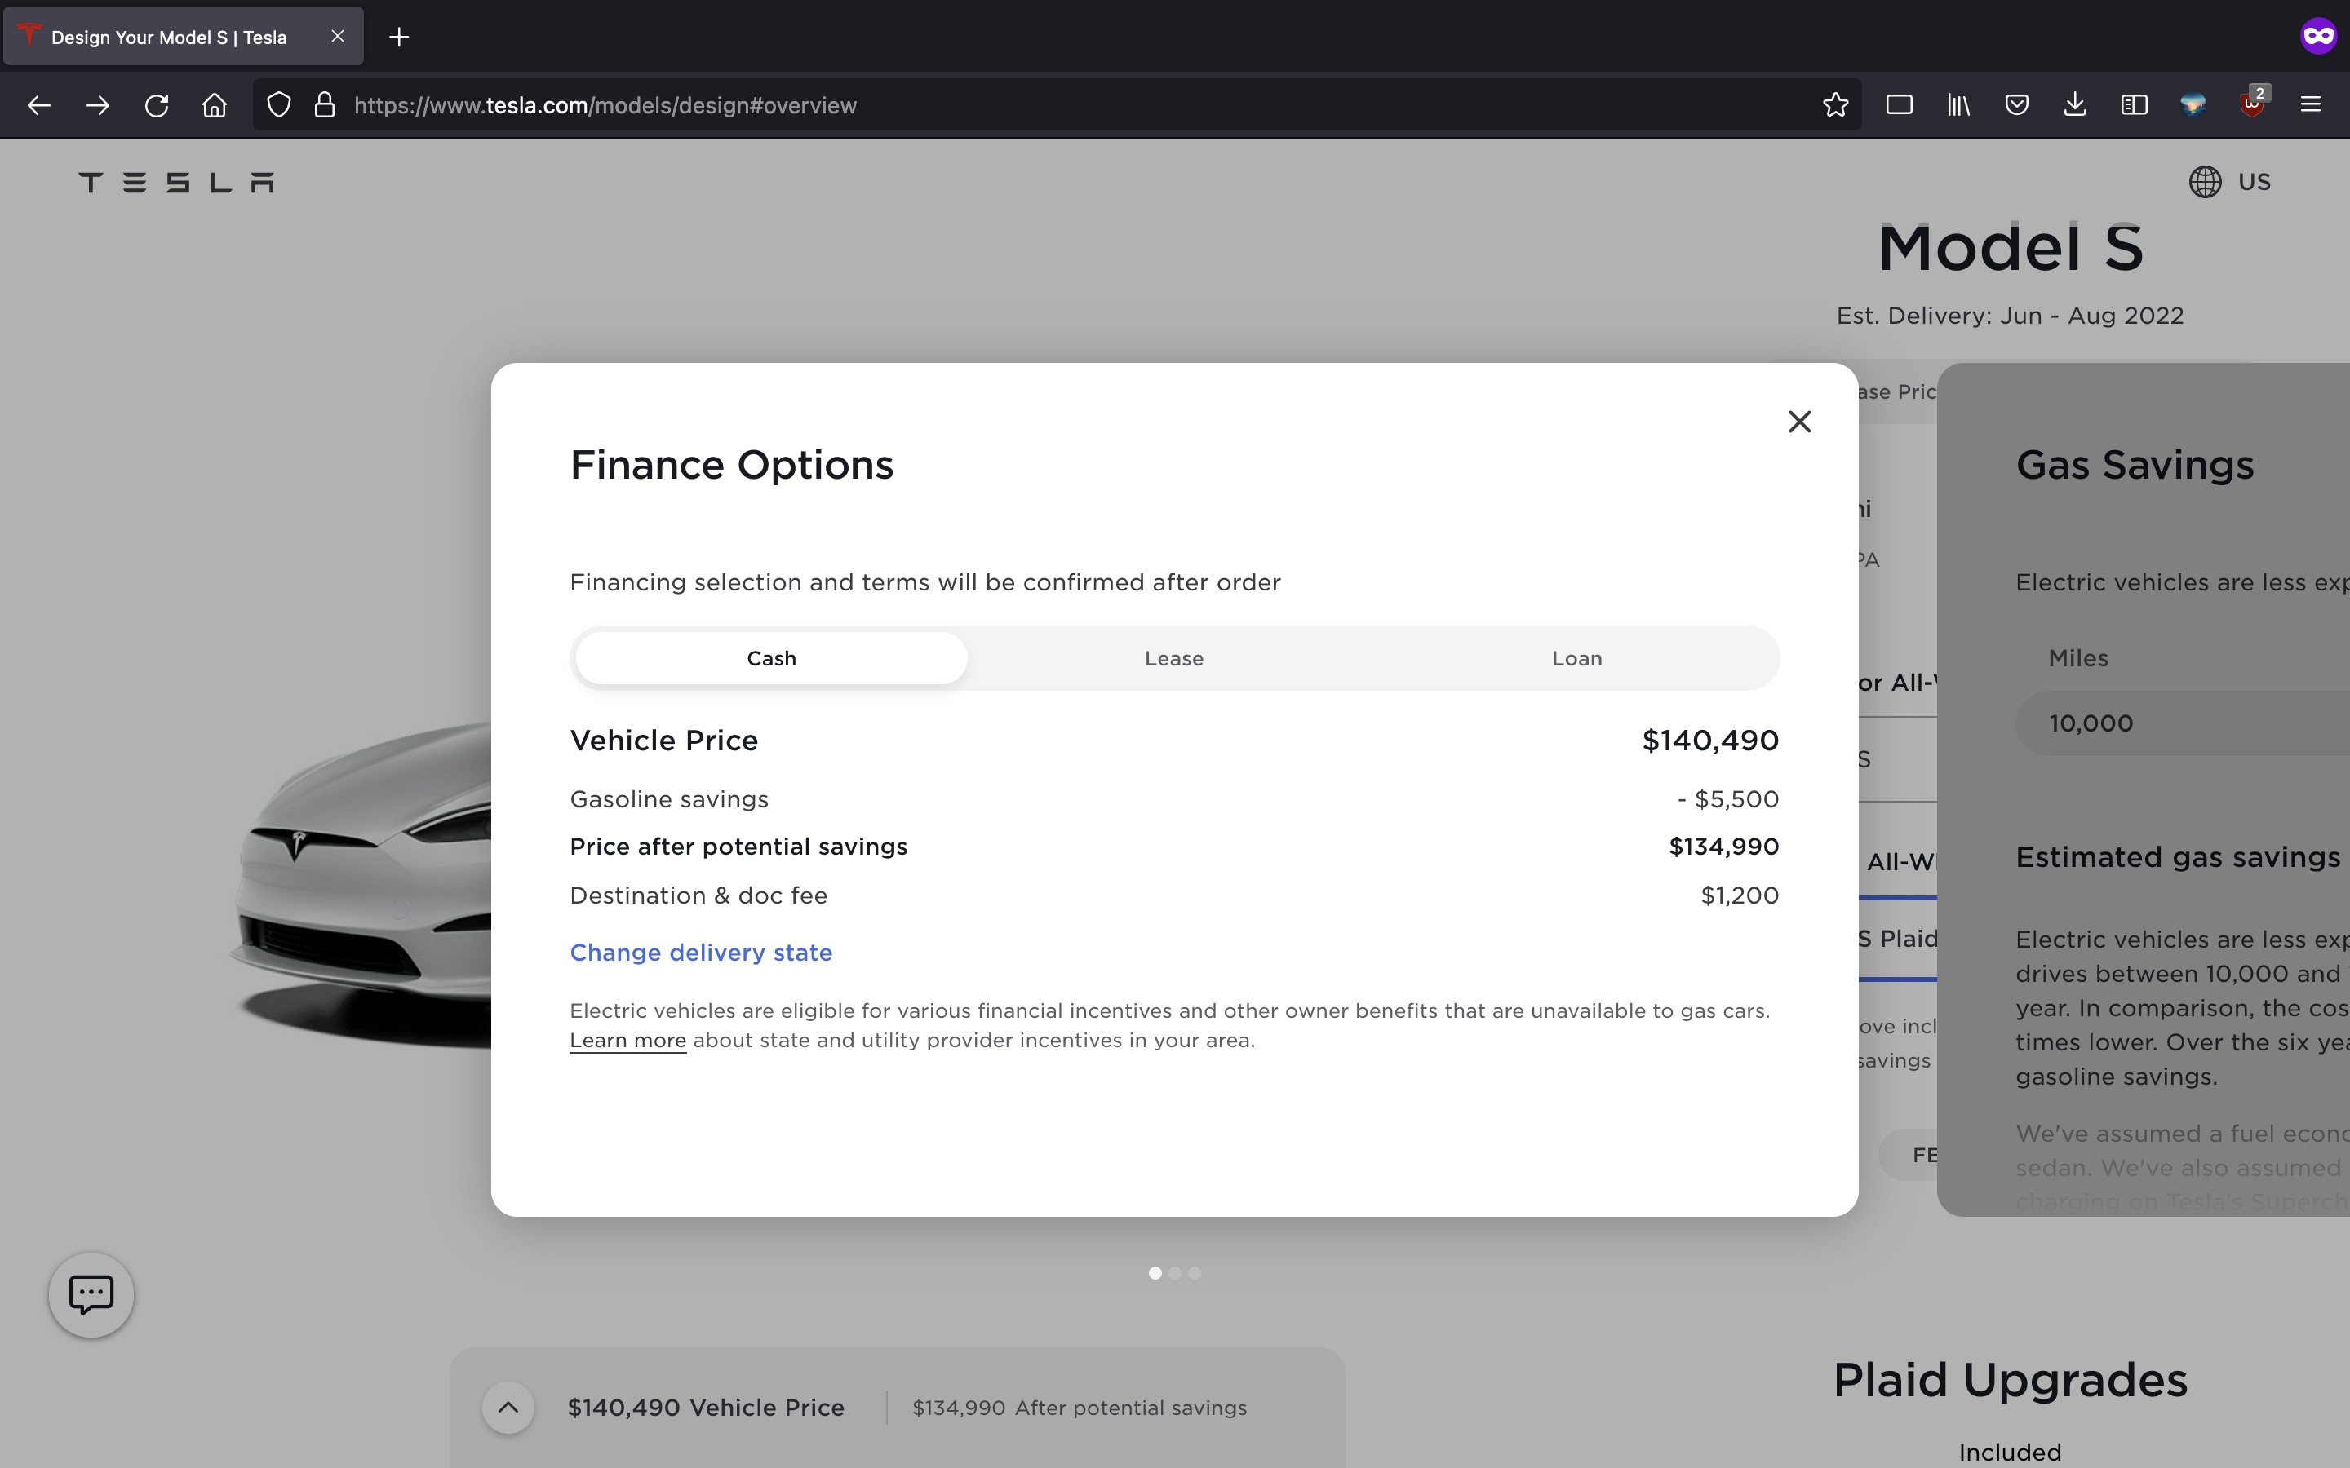
Task: Open the Firefox application menu
Action: [2311, 105]
